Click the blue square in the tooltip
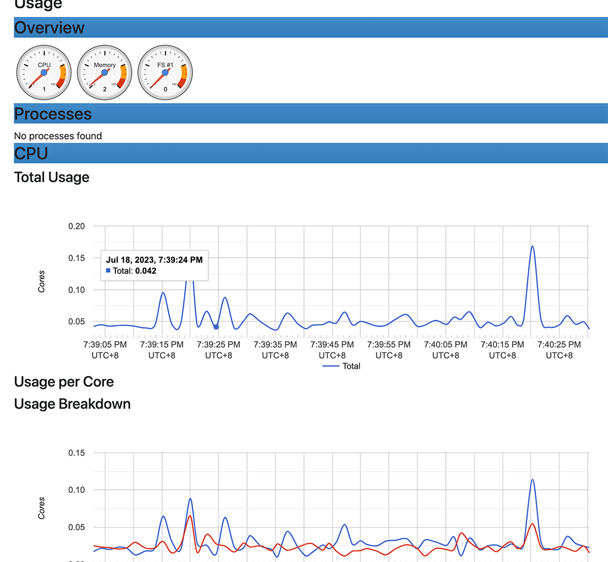Viewport: 608px width, 562px height. 108,271
